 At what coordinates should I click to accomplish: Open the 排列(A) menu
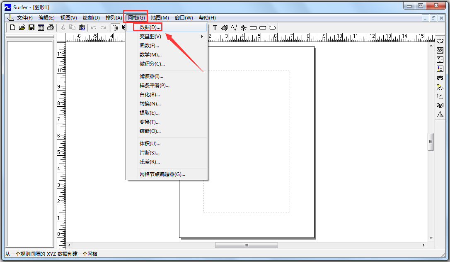(114, 17)
